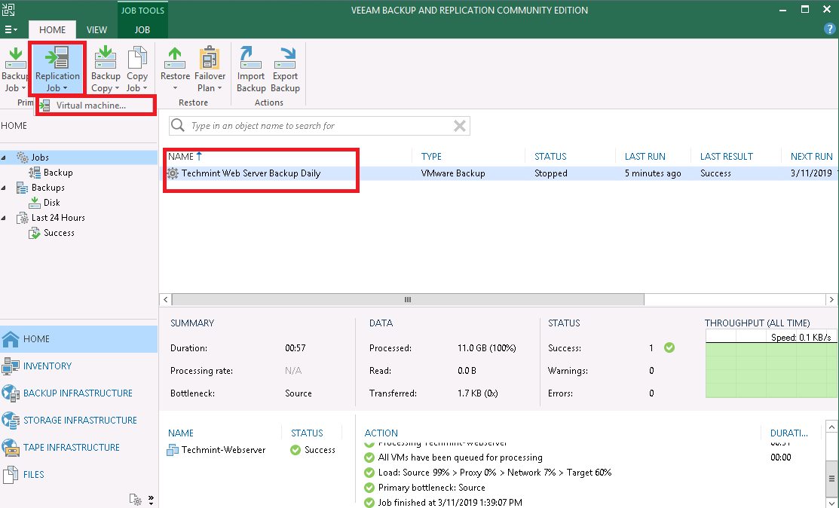The image size is (839, 508).
Task: Open the Replication Job tool
Action: [58, 68]
